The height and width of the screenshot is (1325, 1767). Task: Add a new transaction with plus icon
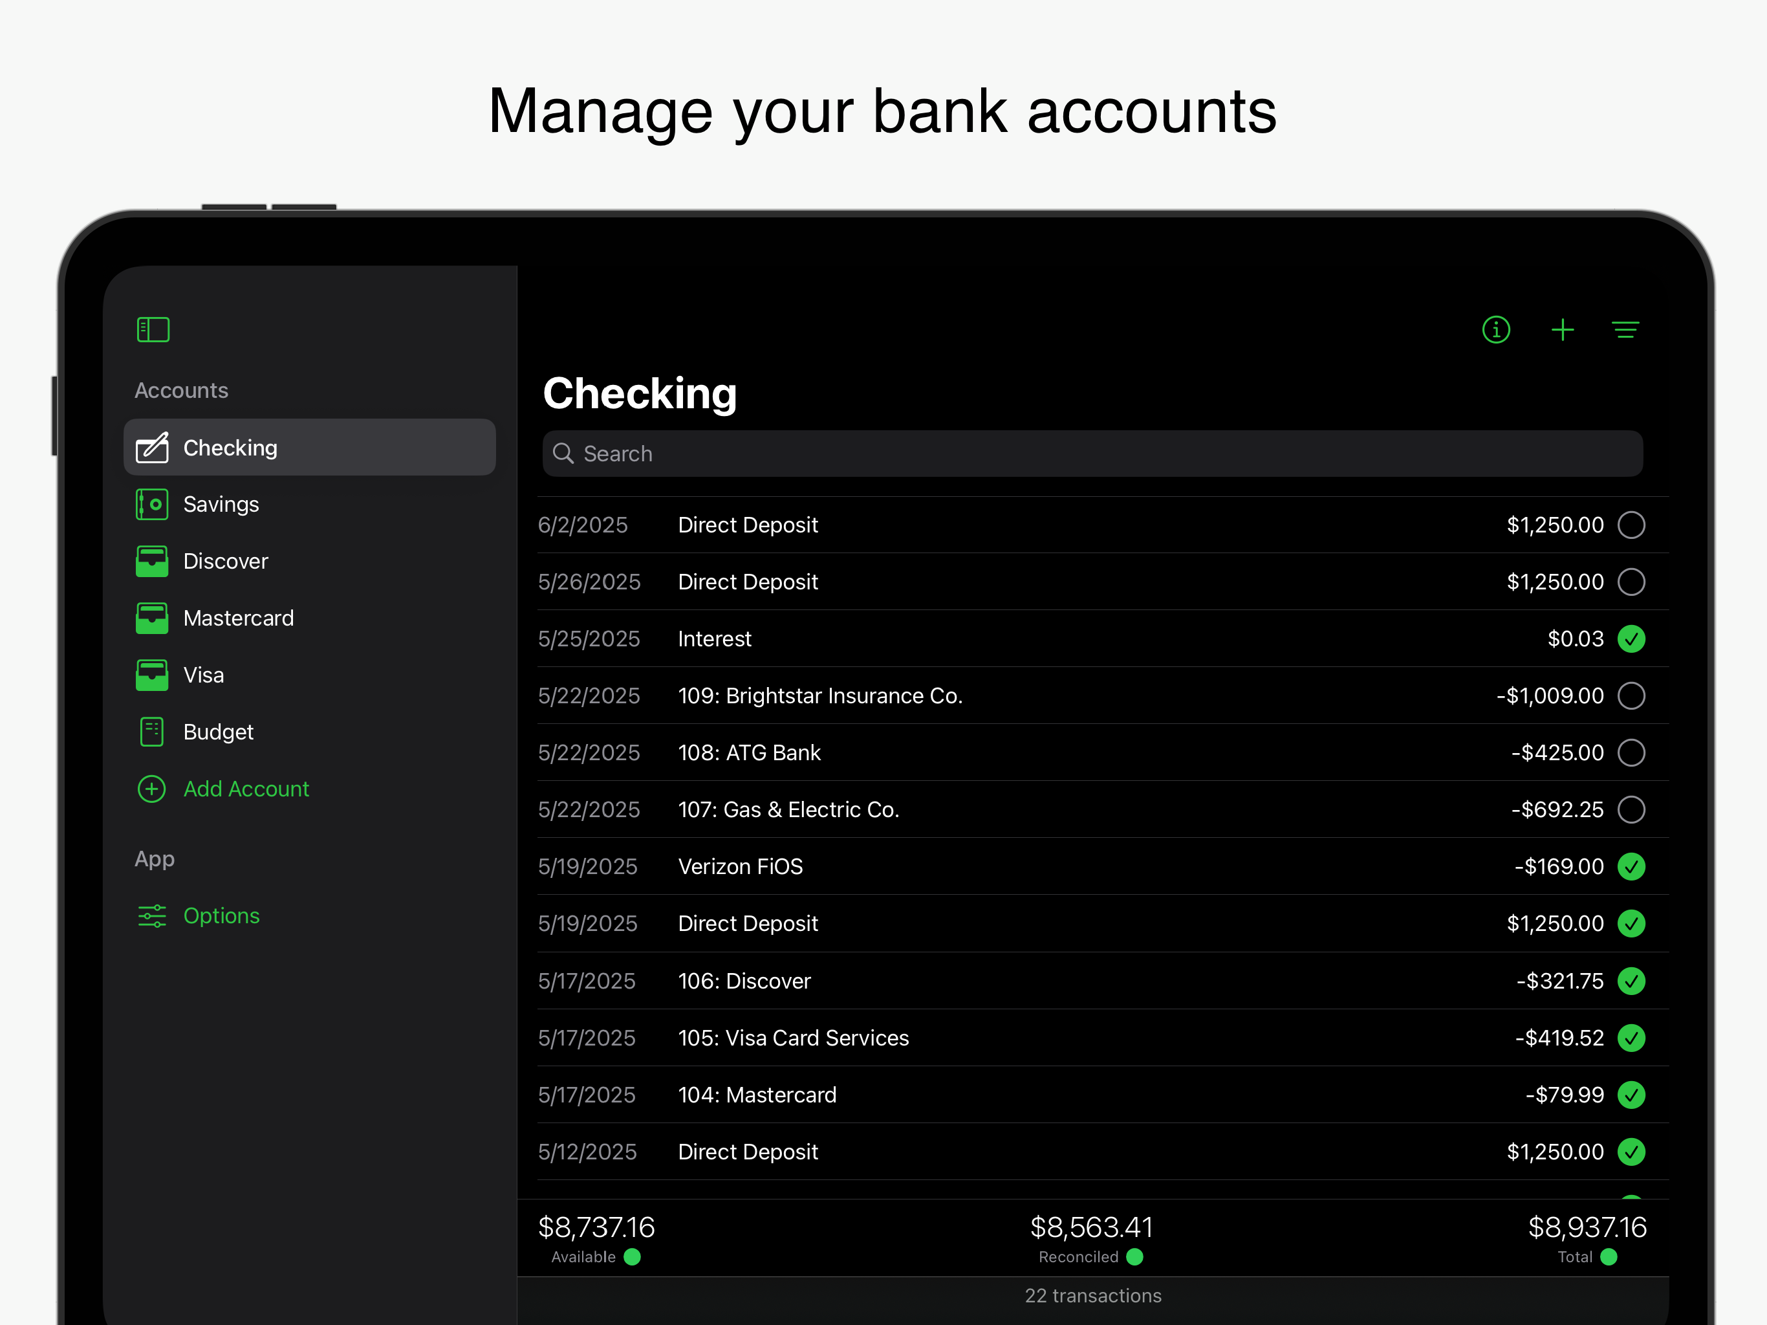coord(1562,329)
